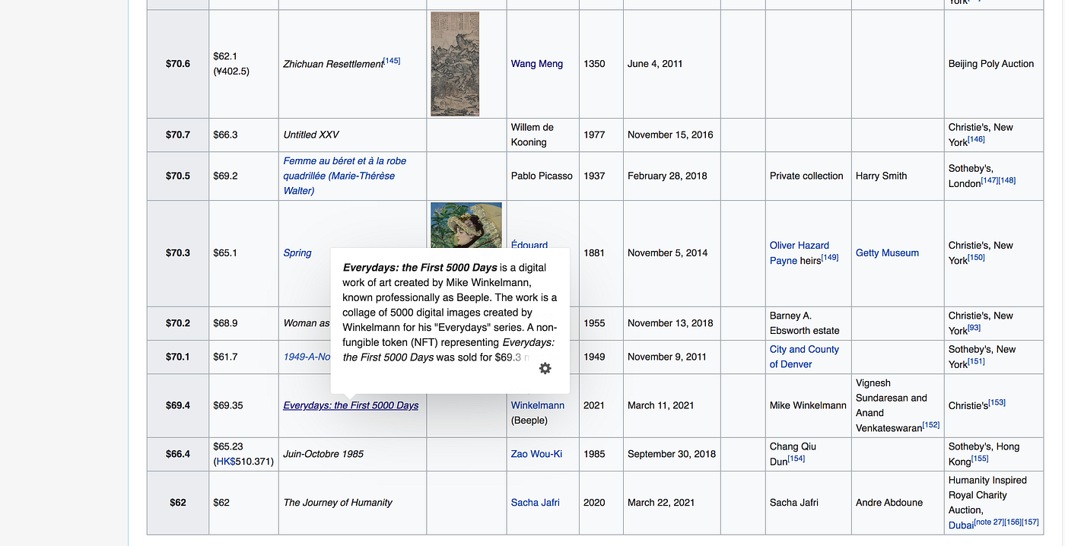Open Femme au béret et à la robe quadrillée link
The height and width of the screenshot is (546, 1065).
coord(345,176)
